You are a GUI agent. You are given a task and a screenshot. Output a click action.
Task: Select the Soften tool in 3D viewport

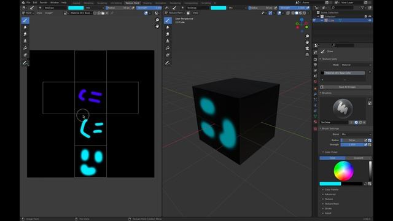click(168, 27)
